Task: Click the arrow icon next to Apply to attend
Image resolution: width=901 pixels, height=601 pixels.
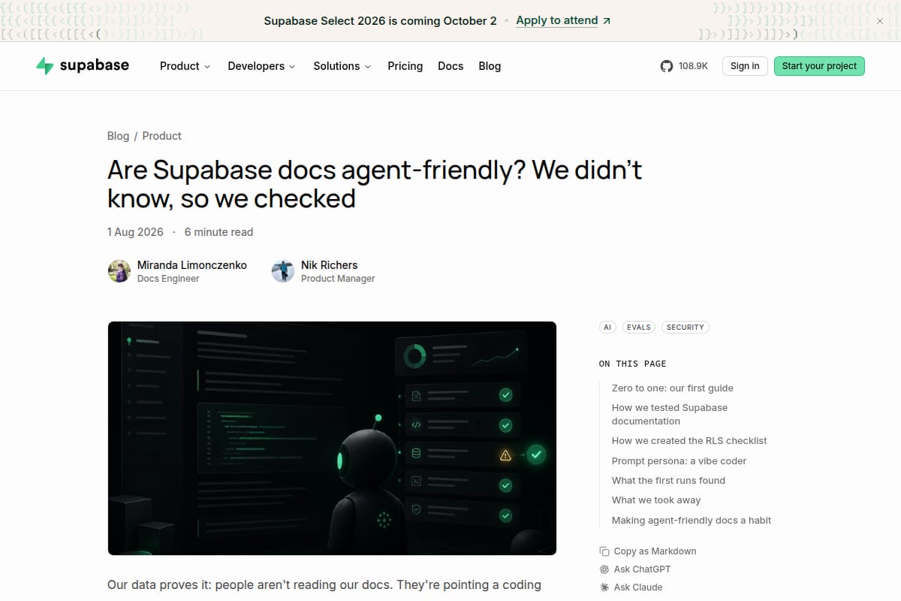Action: point(607,21)
